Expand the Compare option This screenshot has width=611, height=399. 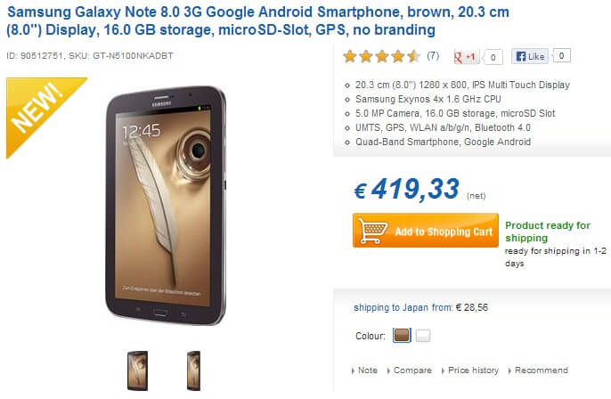click(x=409, y=370)
